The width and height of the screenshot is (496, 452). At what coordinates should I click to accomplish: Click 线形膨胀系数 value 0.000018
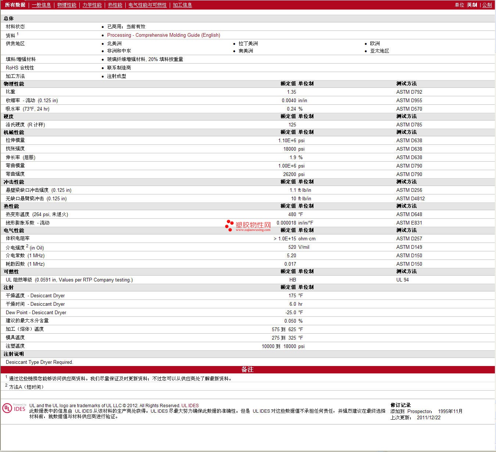point(286,223)
